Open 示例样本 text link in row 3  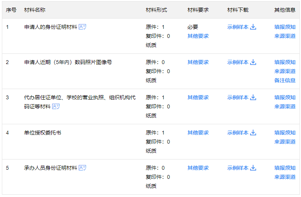point(238,97)
